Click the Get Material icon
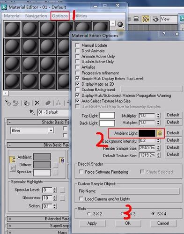 pyautogui.click(x=7, y=103)
